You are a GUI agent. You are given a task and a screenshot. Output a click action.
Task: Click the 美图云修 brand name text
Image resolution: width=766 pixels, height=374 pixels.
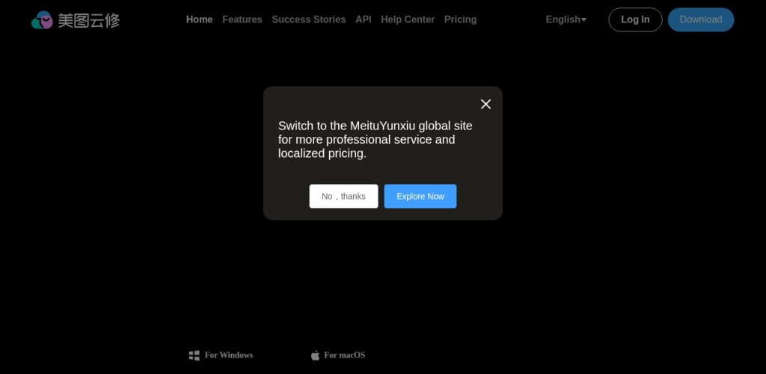click(x=89, y=20)
